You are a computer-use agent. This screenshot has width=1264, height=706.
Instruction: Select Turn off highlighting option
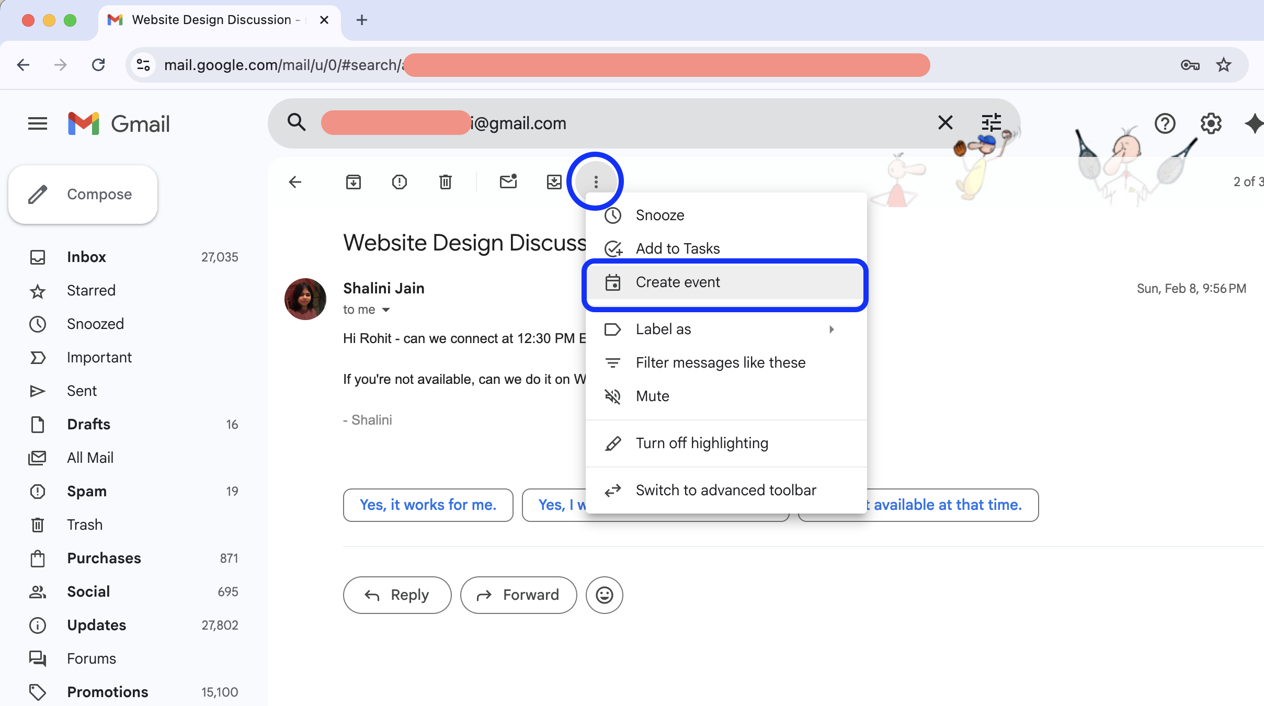(x=702, y=443)
